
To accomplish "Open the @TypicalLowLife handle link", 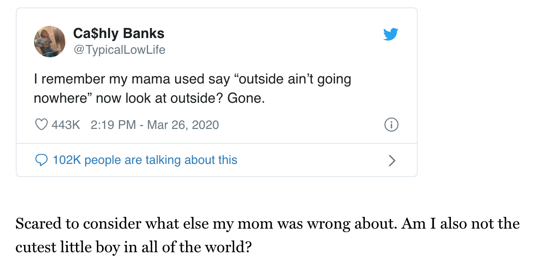I will point(119,50).
